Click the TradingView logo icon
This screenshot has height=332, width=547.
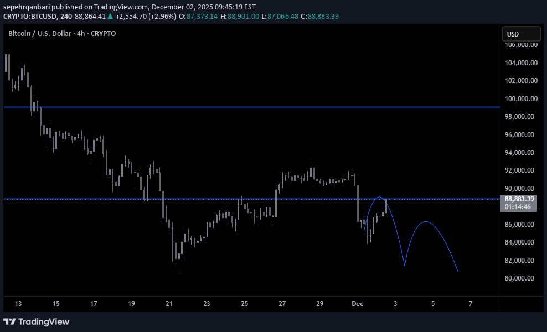click(x=9, y=321)
